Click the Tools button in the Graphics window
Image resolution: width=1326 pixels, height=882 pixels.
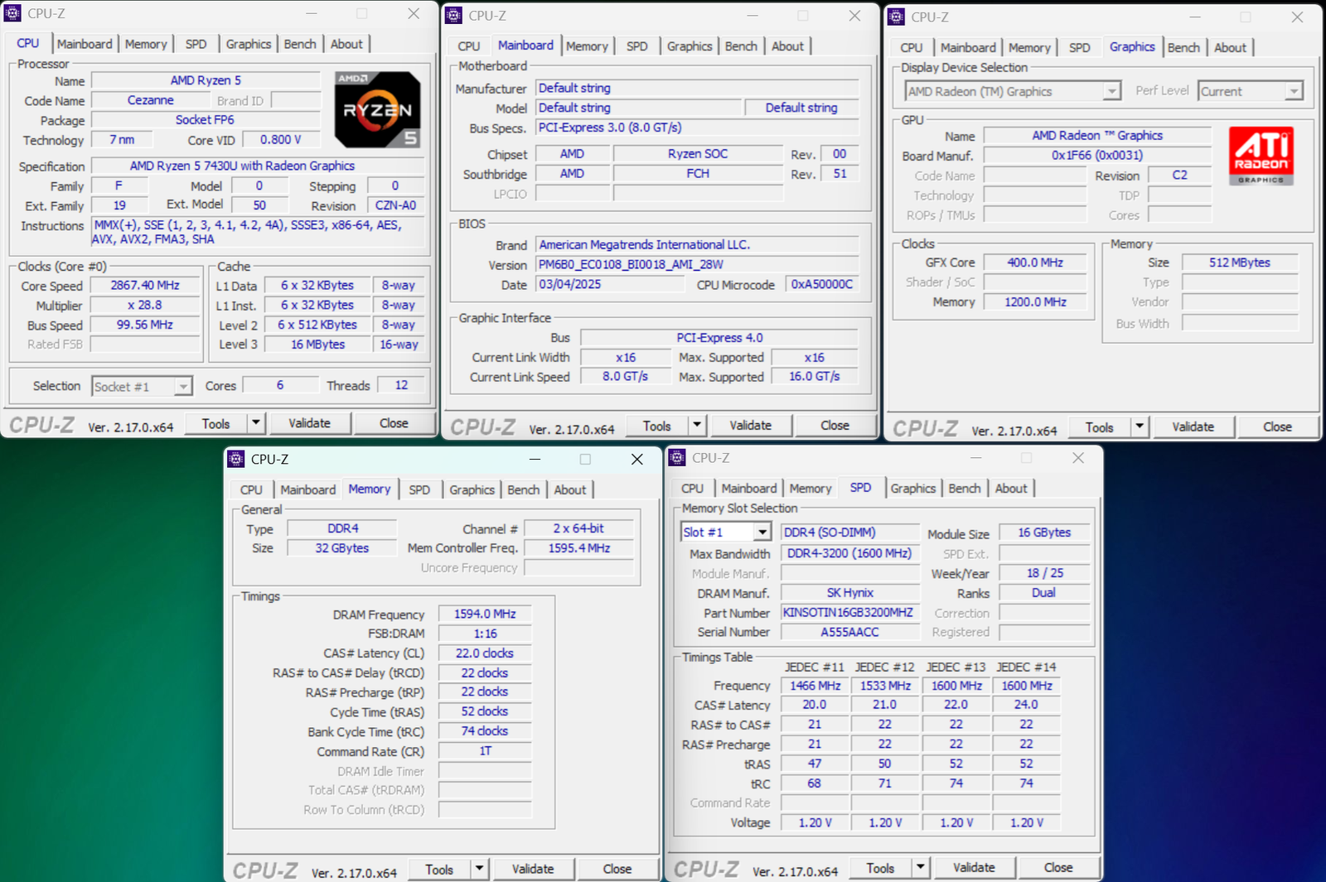(1099, 427)
